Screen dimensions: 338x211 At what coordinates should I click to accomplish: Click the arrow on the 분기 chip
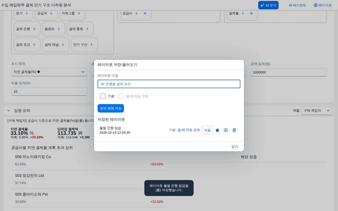(x=27, y=13)
